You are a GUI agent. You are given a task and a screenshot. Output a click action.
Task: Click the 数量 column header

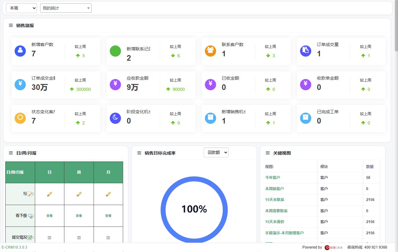[370, 167]
